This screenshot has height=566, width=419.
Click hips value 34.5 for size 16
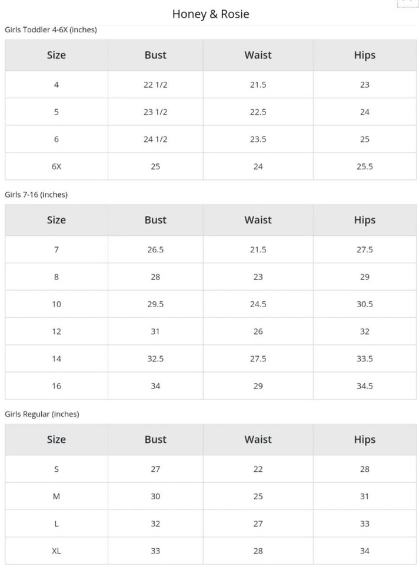364,386
